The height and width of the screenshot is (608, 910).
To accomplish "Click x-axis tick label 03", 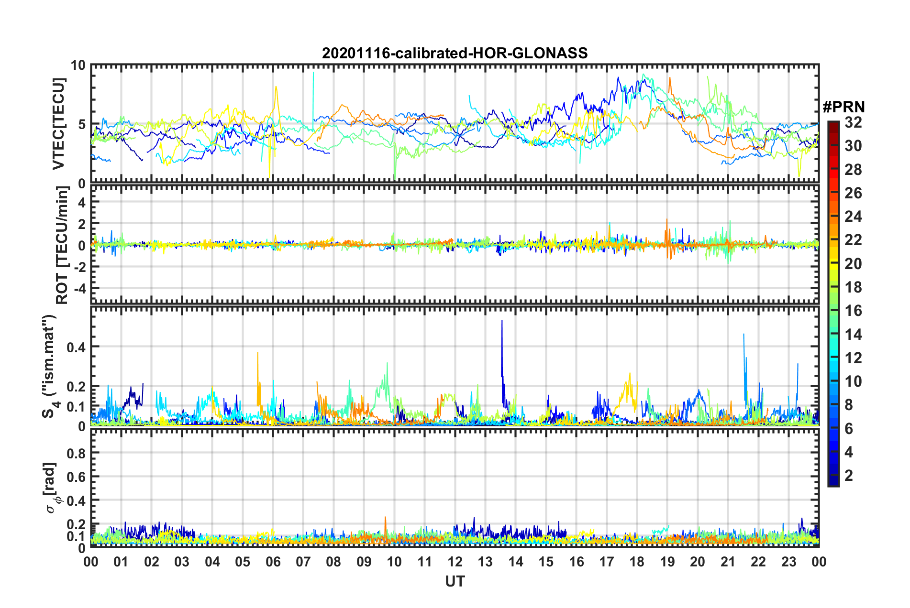I will coord(182,562).
